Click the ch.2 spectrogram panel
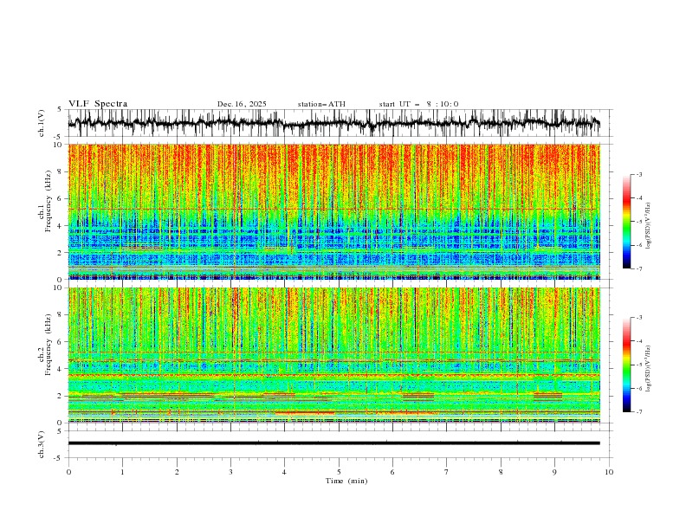This screenshot has height=530, width=686. (334, 355)
